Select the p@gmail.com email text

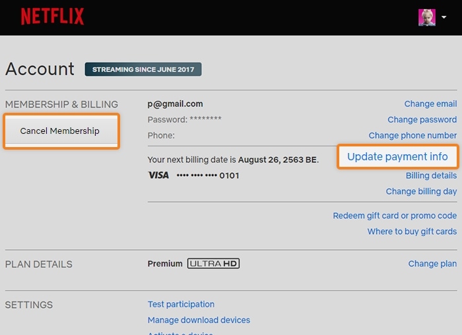[175, 104]
